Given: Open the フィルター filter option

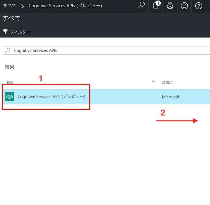Looking at the screenshot, I should pos(16,32).
